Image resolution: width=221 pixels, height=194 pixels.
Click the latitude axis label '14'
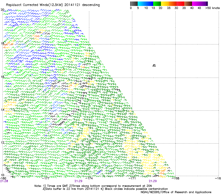(2, 110)
